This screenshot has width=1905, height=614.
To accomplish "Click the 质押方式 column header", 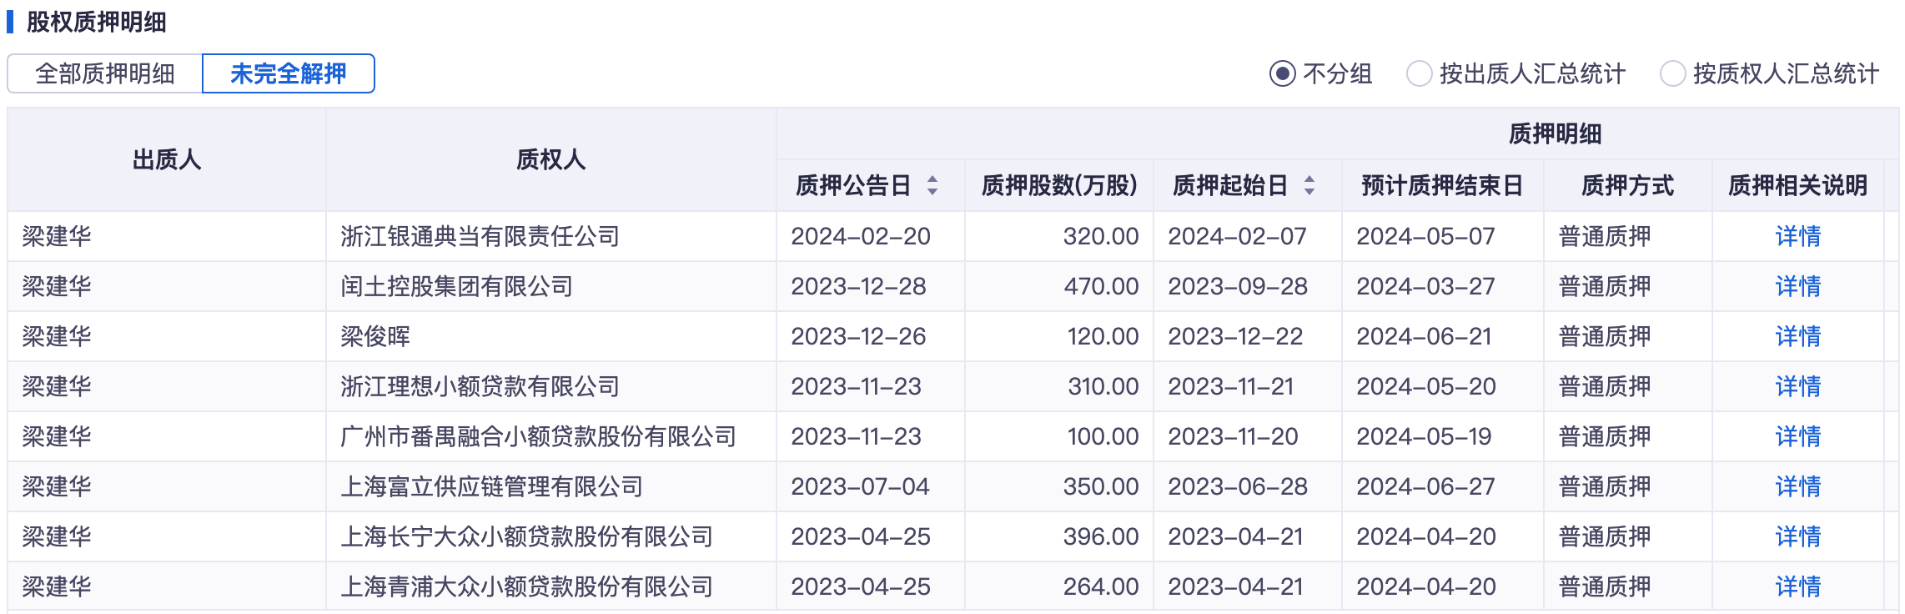I will (1627, 185).
